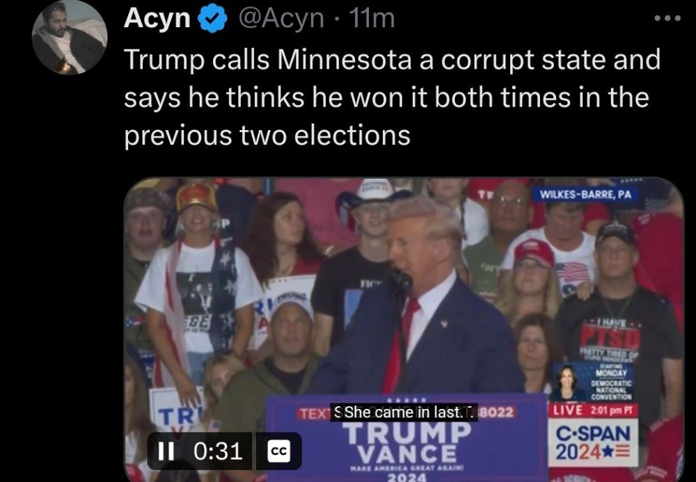This screenshot has height=482, width=696.
Task: Open the 11m post timestamp
Action: (372, 19)
